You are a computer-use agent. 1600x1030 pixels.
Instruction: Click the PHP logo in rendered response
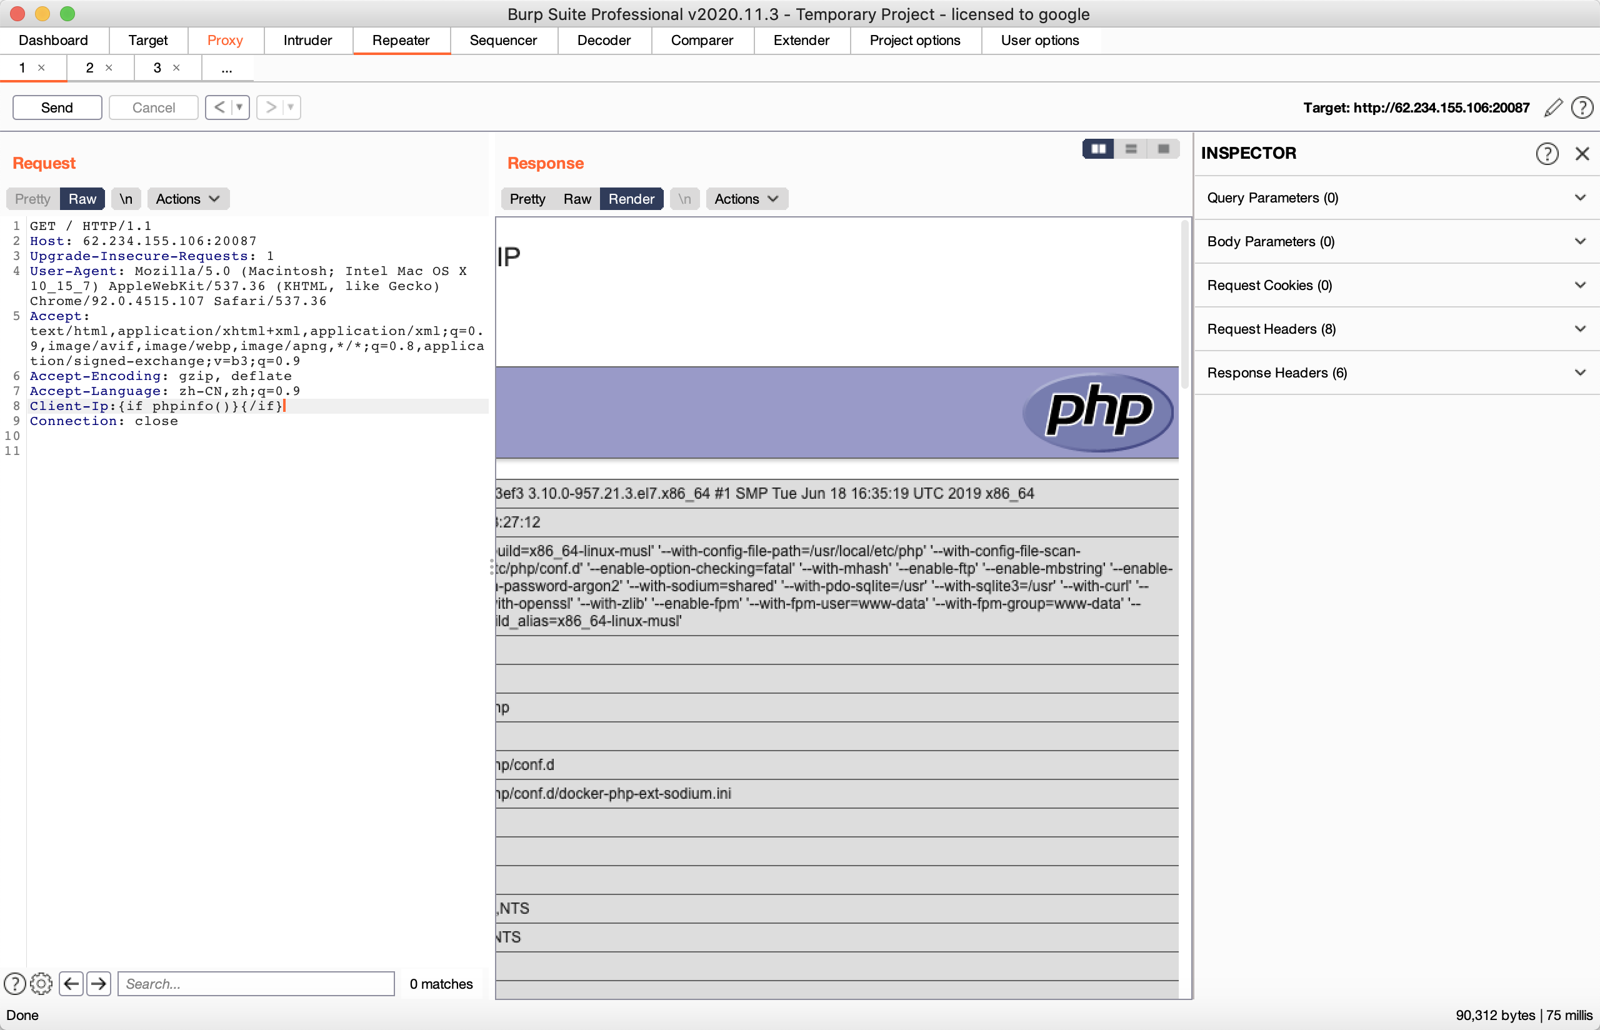(1097, 411)
